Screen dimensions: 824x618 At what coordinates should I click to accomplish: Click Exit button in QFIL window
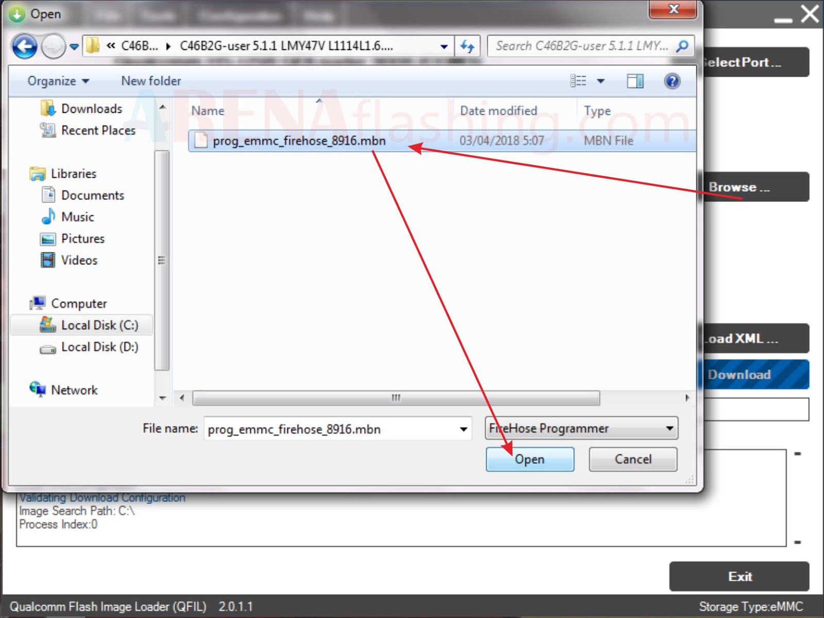pyautogui.click(x=740, y=576)
